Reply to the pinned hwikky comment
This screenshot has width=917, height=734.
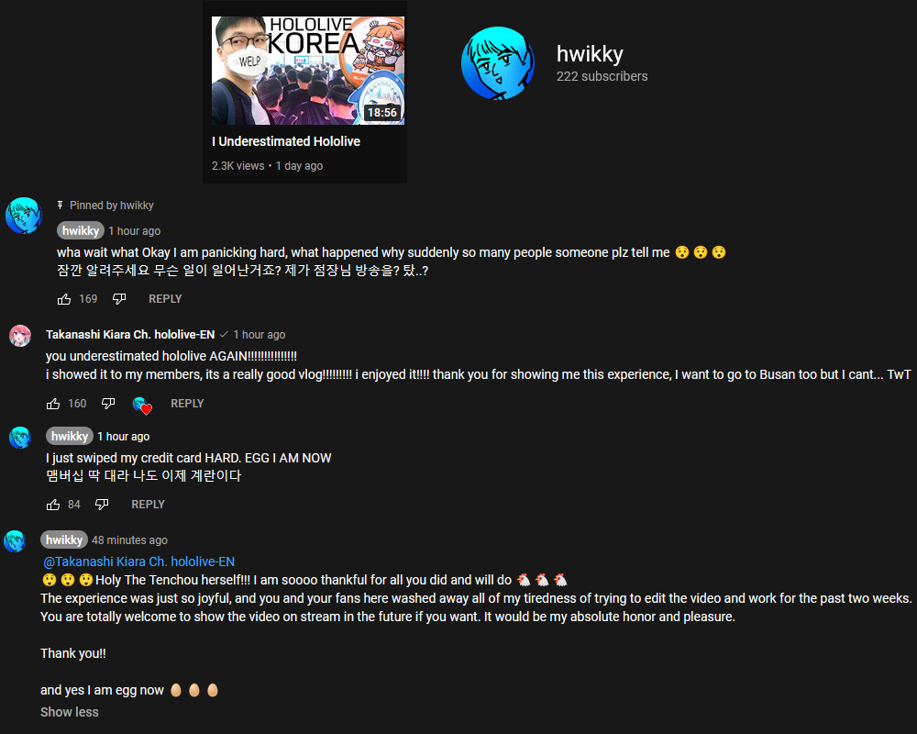pos(165,299)
